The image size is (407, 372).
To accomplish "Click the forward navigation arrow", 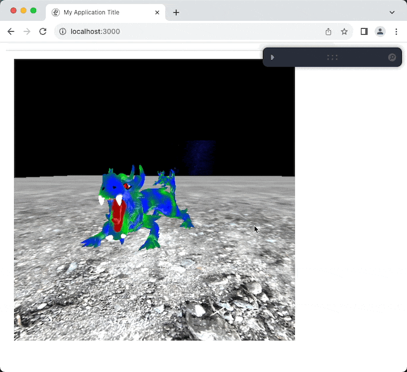I will [27, 32].
